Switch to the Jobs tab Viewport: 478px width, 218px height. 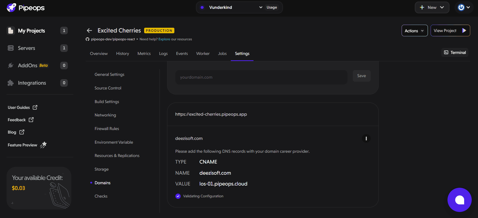click(x=222, y=54)
